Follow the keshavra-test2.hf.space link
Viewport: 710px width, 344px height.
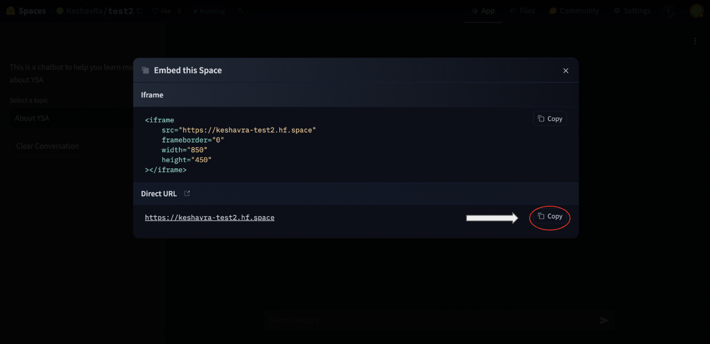pyautogui.click(x=209, y=217)
